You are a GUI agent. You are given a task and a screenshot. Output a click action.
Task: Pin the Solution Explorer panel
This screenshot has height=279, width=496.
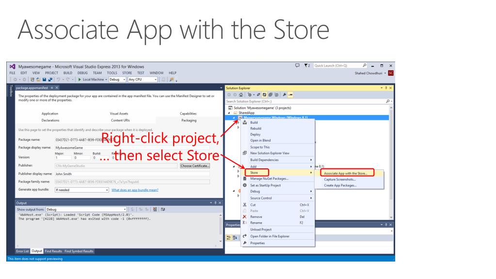386,88
